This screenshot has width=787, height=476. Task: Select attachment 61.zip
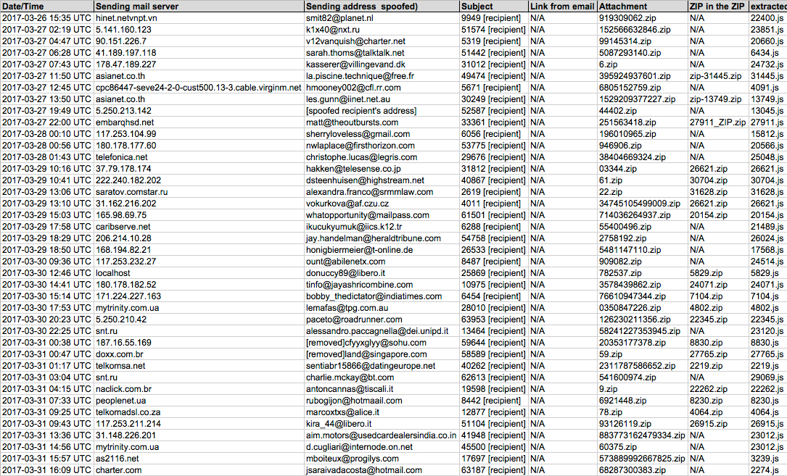tap(642, 180)
